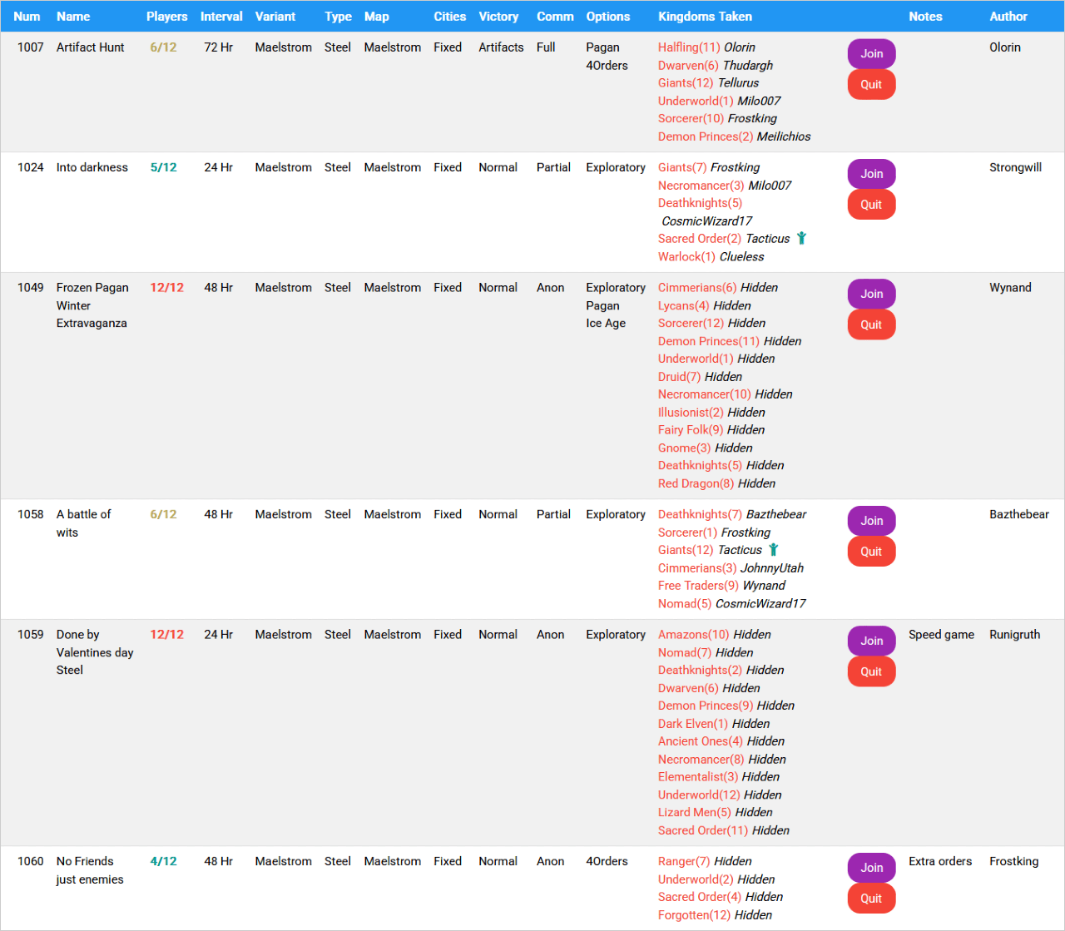Click the teal player icon beside Tacticus in Into darkness

pyautogui.click(x=801, y=239)
